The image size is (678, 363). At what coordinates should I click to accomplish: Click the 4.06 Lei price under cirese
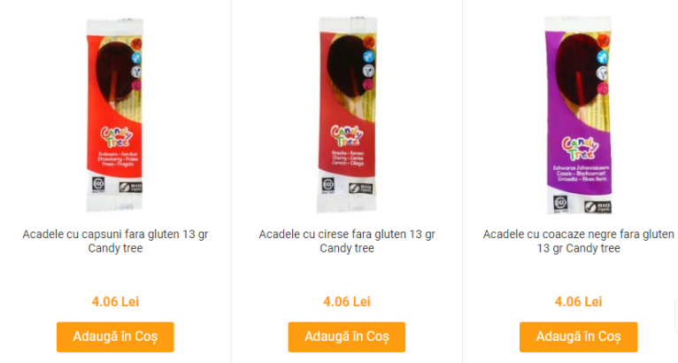click(x=347, y=302)
